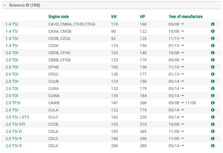The height and width of the screenshot is (153, 223).
Task: Select the 280 HP value
Action: click(143, 146)
